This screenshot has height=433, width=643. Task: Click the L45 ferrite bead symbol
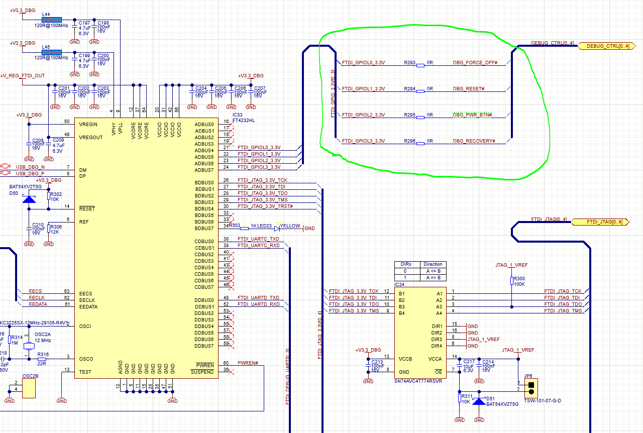(52, 52)
